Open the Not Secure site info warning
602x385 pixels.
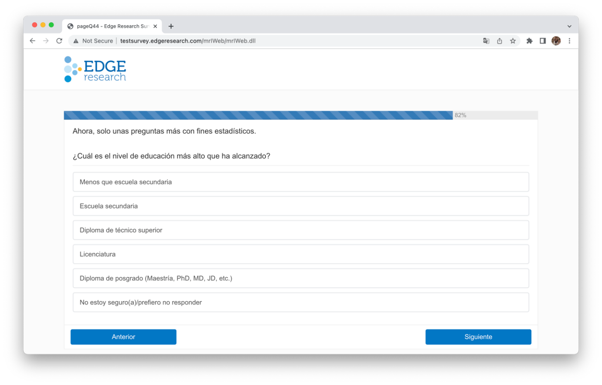pos(93,41)
